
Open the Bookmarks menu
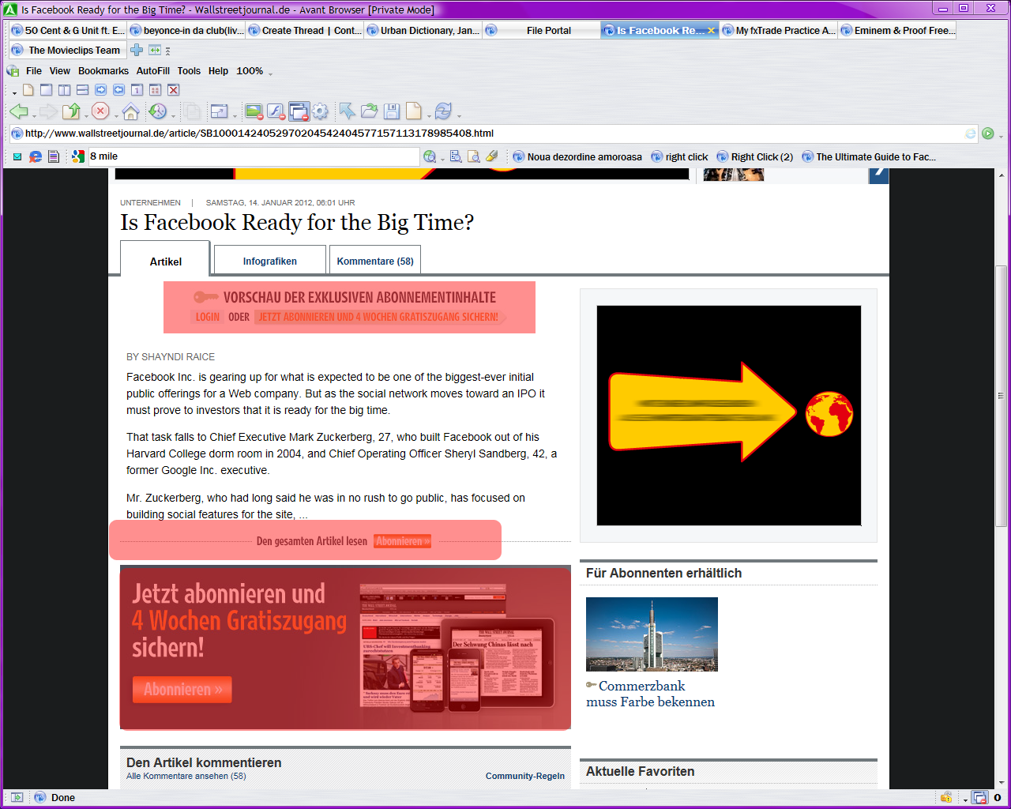point(103,71)
